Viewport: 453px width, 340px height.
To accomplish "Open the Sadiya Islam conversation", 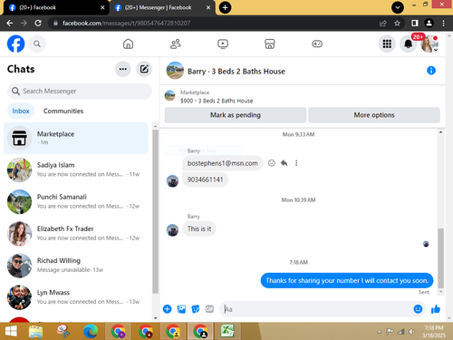I will click(76, 170).
